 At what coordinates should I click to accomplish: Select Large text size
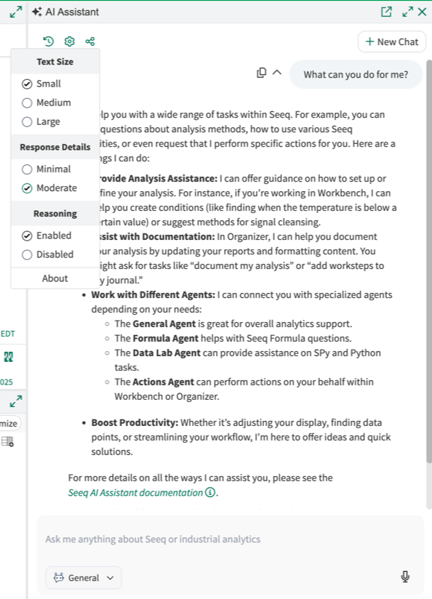coord(41,122)
